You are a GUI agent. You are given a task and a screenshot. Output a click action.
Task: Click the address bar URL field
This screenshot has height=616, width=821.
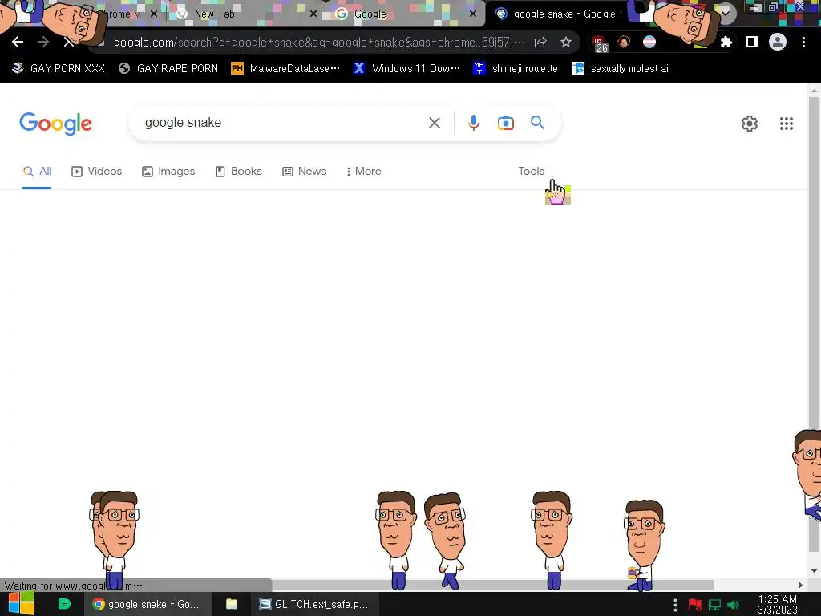point(318,43)
